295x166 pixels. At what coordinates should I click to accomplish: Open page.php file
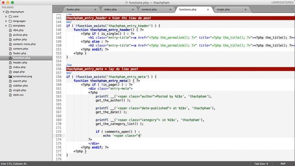(x=19, y=72)
